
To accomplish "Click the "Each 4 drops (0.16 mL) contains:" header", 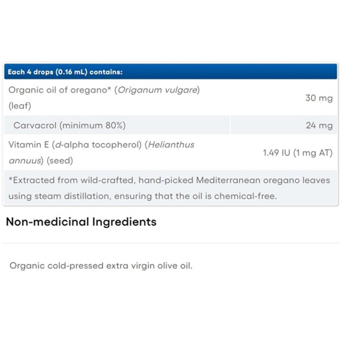I will 65,72.
